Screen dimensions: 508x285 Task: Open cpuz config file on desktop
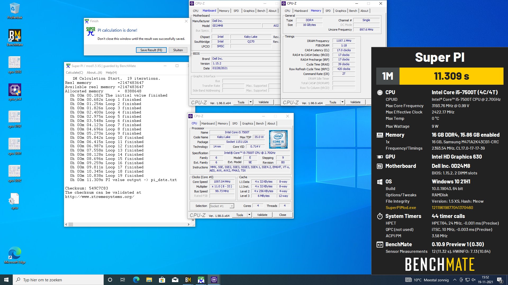[x=15, y=201]
